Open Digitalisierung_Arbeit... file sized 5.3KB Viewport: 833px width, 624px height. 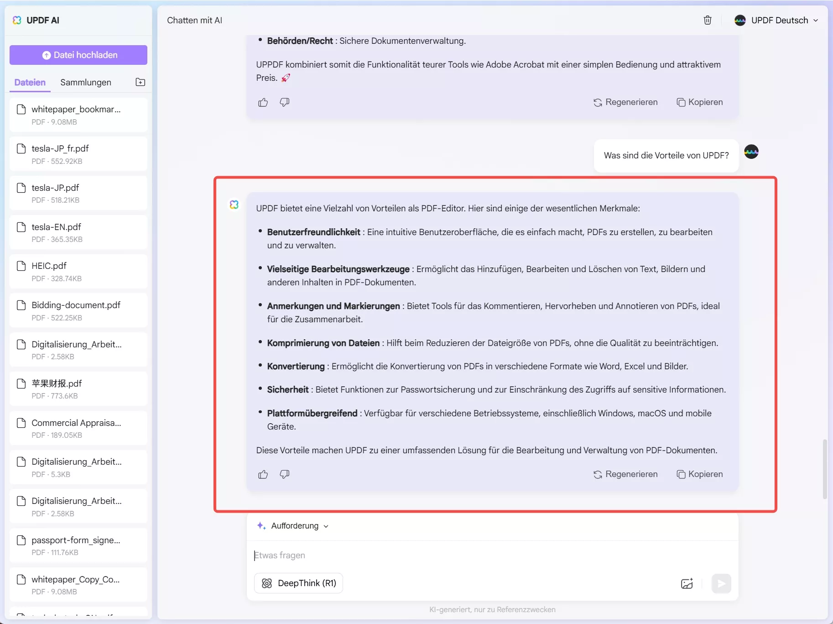[78, 467]
